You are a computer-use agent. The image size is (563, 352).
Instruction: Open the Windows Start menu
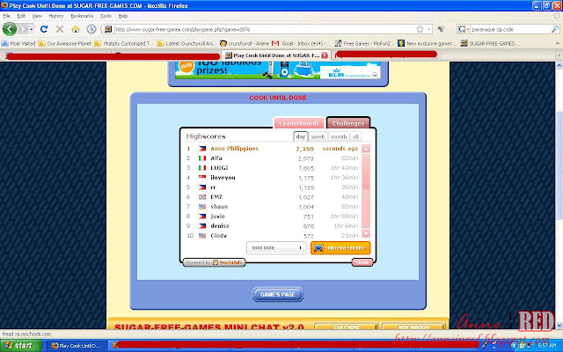click(21, 346)
